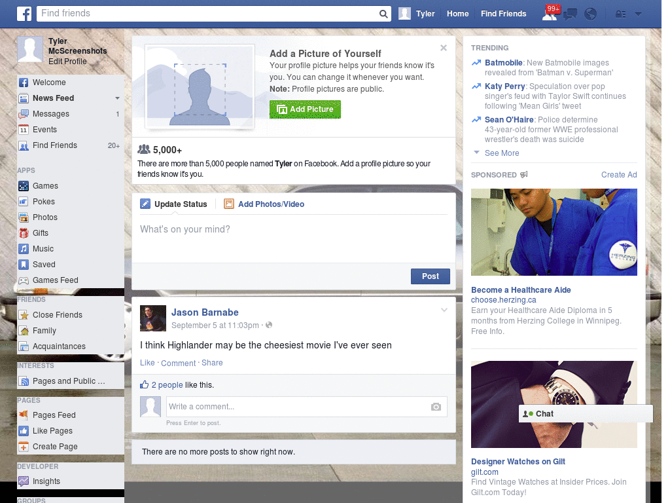Open Close Friends star icon

pos(24,315)
